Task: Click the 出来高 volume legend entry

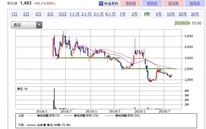Action: tap(49, 125)
